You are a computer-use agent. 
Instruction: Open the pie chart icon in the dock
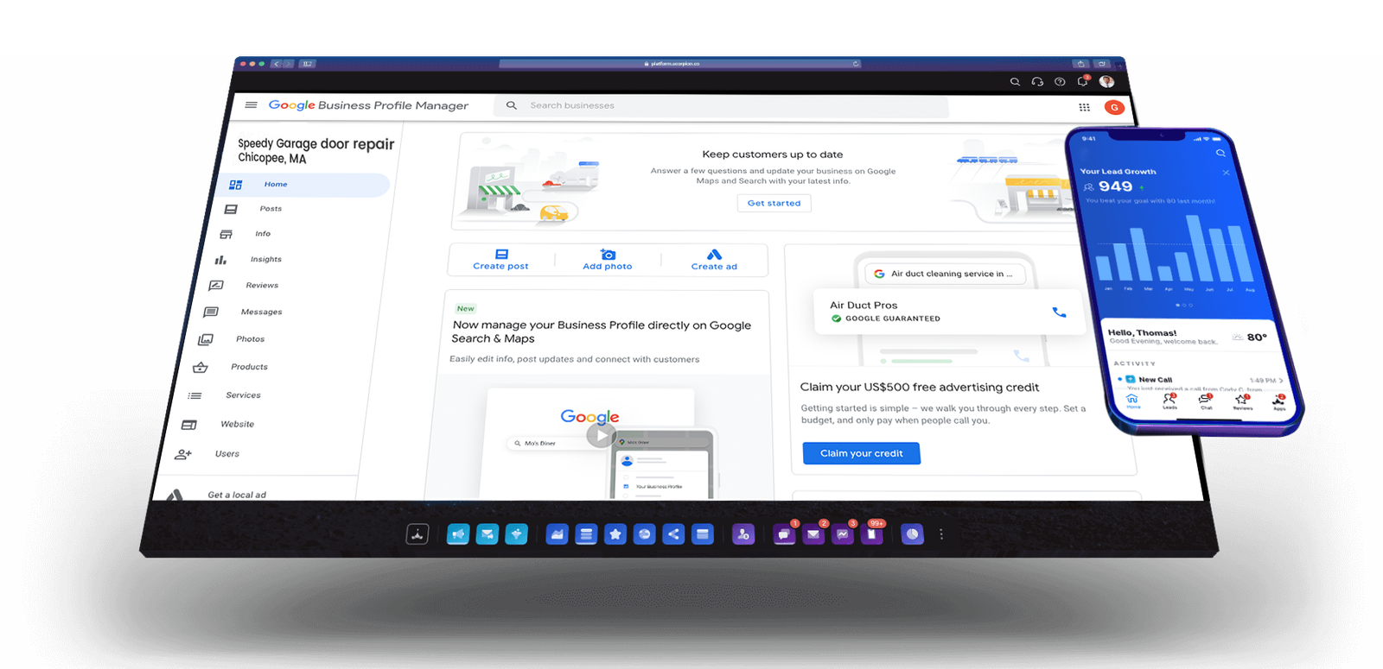click(913, 534)
